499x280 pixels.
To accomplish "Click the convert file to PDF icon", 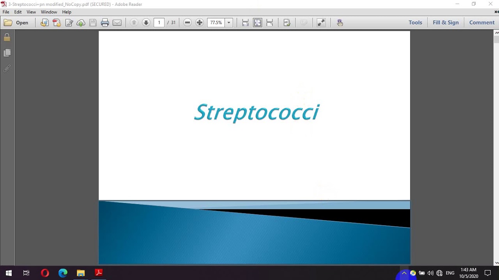I will click(44, 23).
